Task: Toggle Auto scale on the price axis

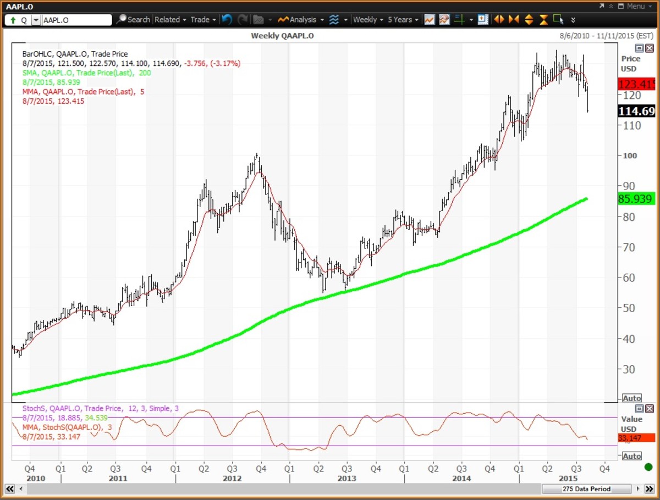Action: [x=631, y=398]
